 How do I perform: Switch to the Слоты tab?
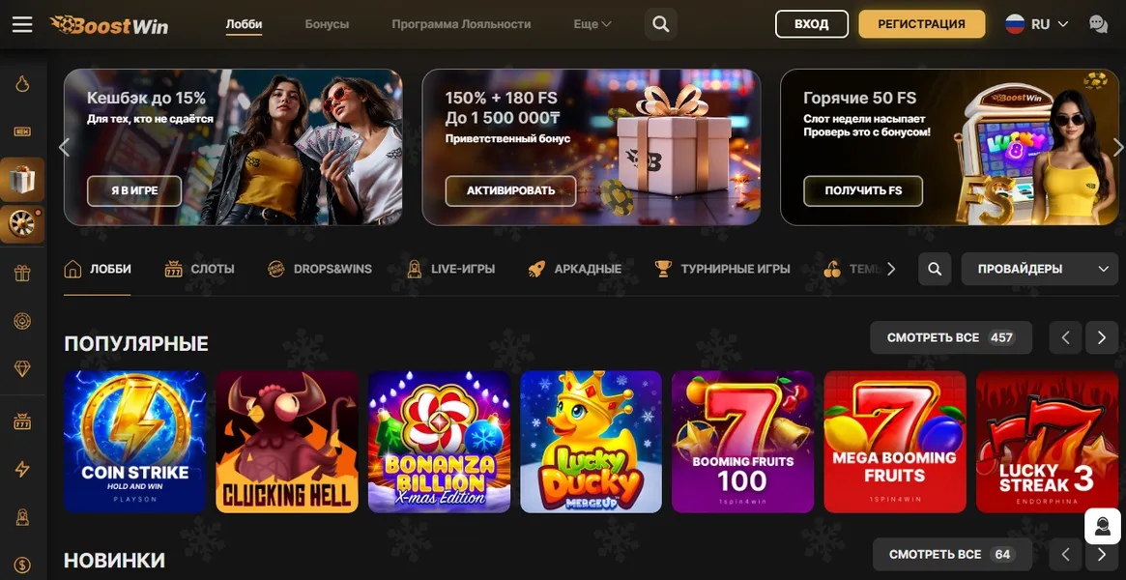click(200, 269)
